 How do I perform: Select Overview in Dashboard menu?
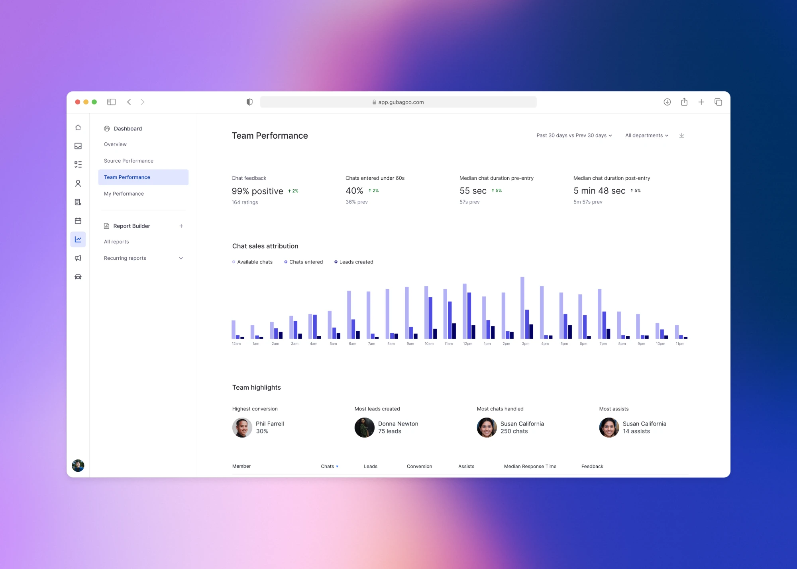coord(115,144)
